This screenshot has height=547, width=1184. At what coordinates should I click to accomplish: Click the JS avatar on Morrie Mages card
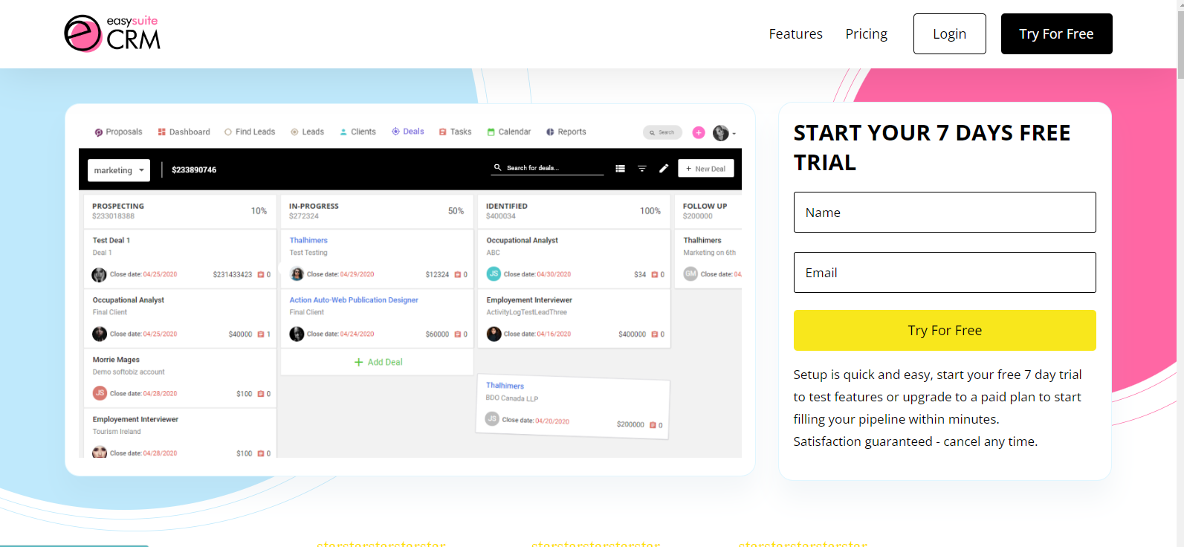click(x=100, y=393)
